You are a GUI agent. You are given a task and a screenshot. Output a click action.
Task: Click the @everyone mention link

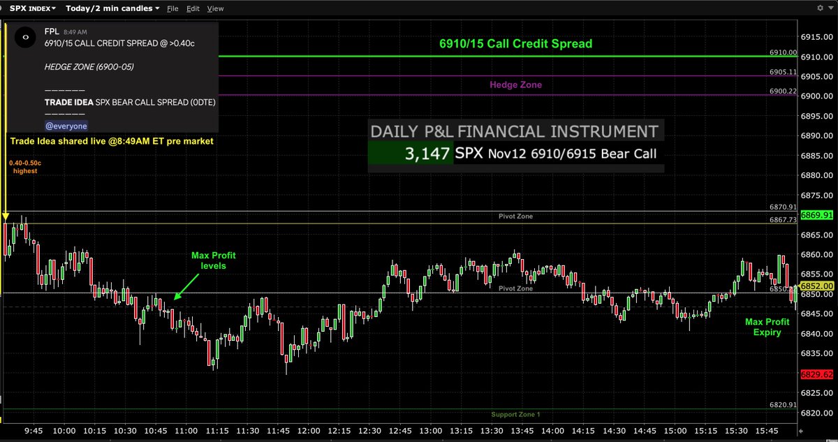(66, 126)
